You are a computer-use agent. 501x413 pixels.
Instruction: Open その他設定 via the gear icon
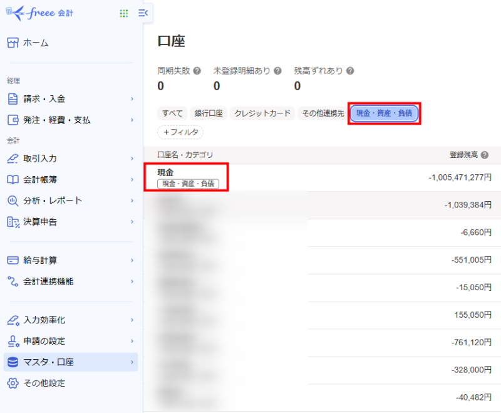(x=13, y=383)
